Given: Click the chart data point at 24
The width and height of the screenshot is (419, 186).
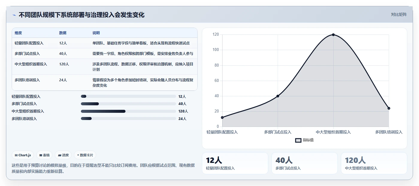Looking at the screenshot, I should tap(389, 108).
